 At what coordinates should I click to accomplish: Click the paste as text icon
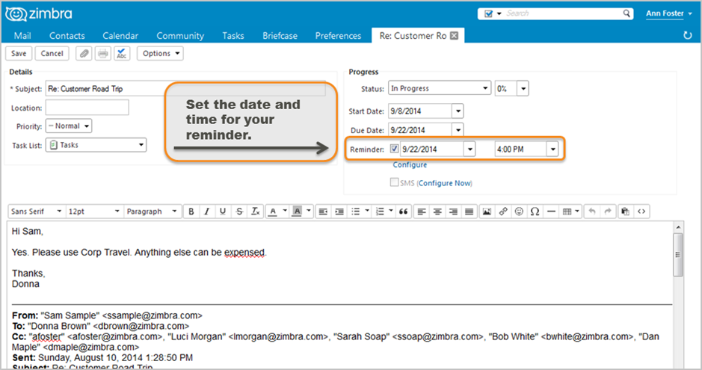click(626, 212)
